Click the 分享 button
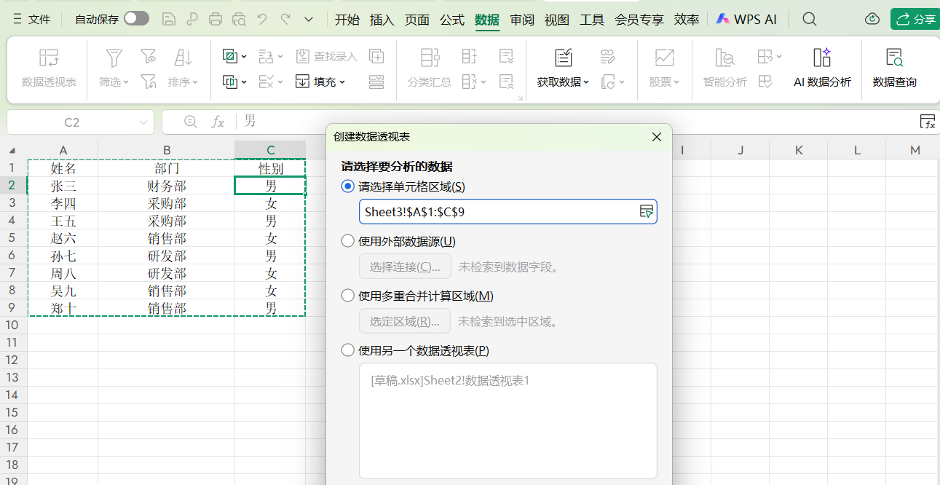The image size is (940, 485). click(x=915, y=20)
